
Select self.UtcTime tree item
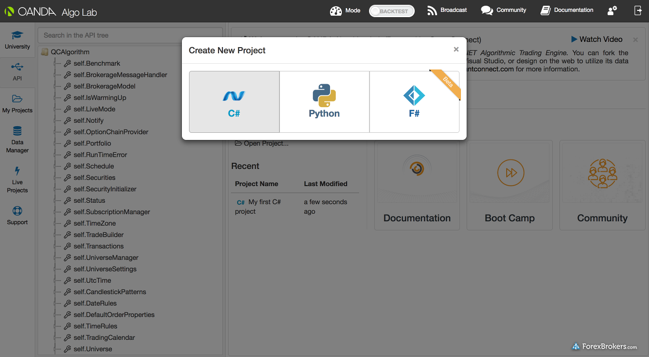click(x=92, y=280)
